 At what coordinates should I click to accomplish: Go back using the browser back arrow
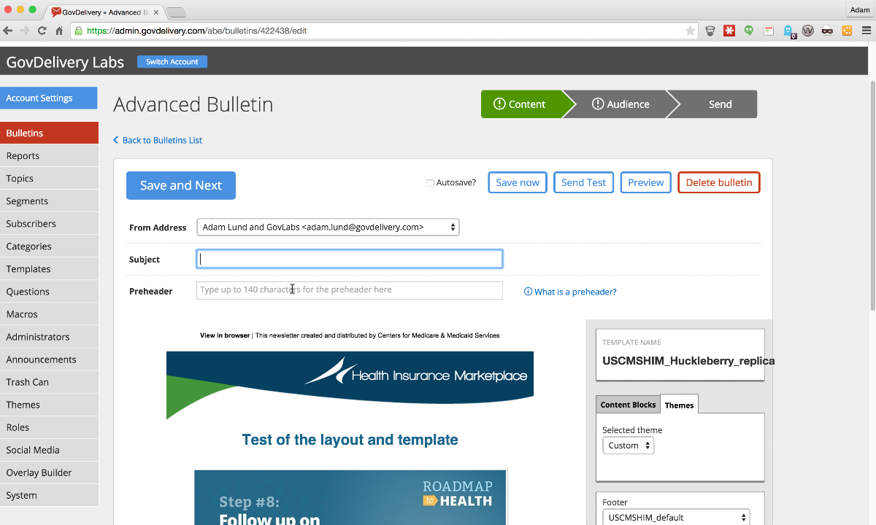(8, 31)
